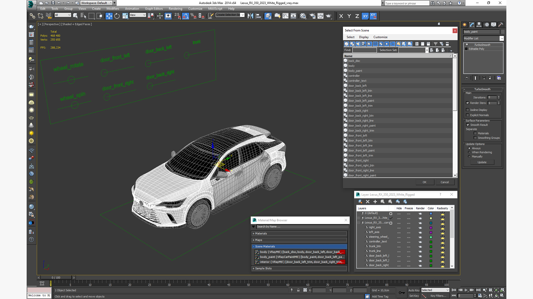This screenshot has width=533, height=299.
Task: Open the Graph Editors menu
Action: 154,9
